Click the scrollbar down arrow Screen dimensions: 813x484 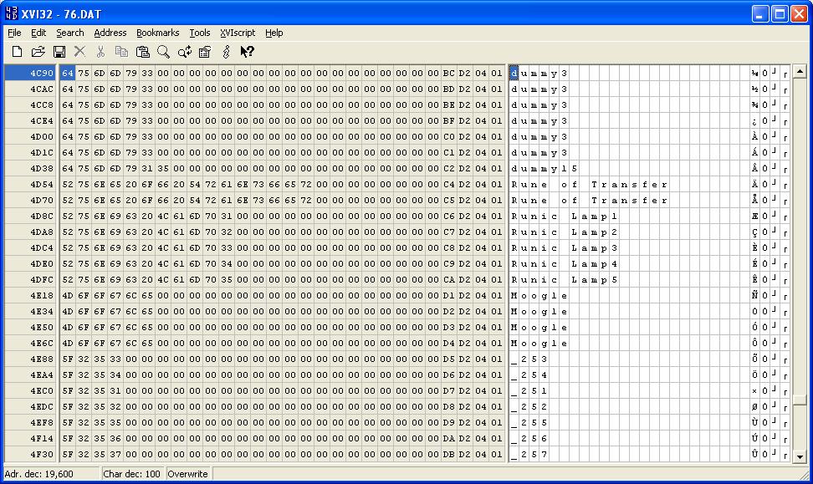tap(800, 456)
